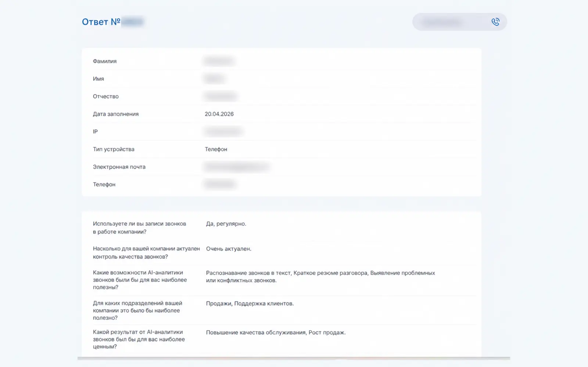Click the phone call icon in header
Screen dimensions: 588x367
[x=495, y=22]
